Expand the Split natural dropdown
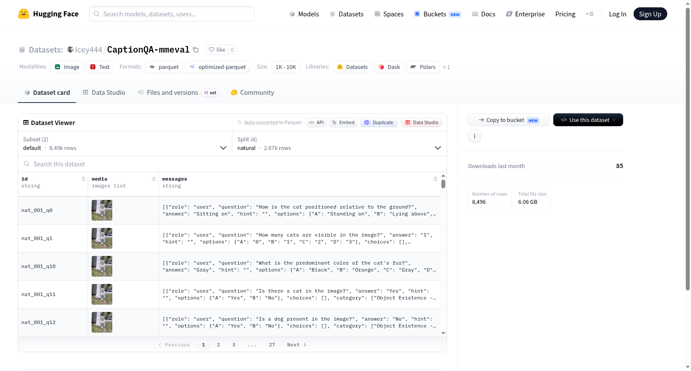Screen dimensions: 691x371 point(339,143)
